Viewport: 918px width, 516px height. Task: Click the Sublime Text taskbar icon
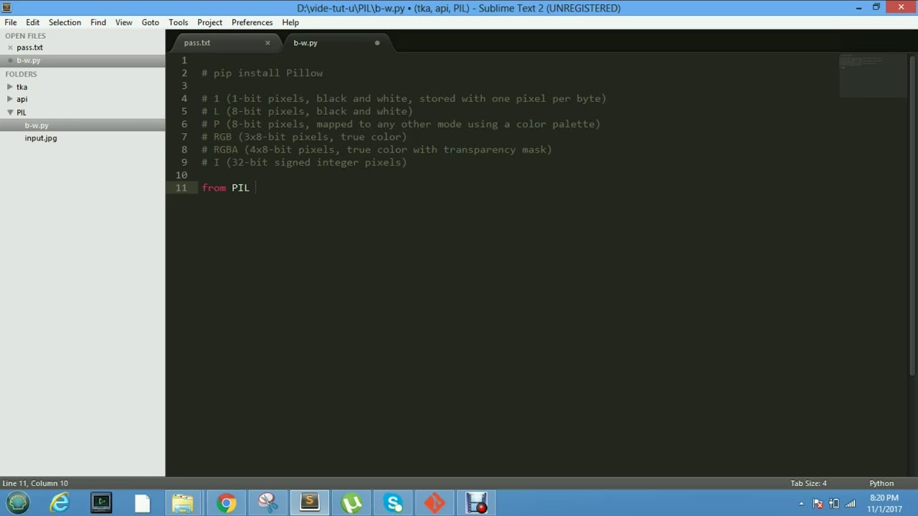tap(309, 503)
